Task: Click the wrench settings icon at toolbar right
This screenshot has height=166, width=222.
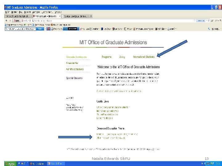Action: [209, 29]
